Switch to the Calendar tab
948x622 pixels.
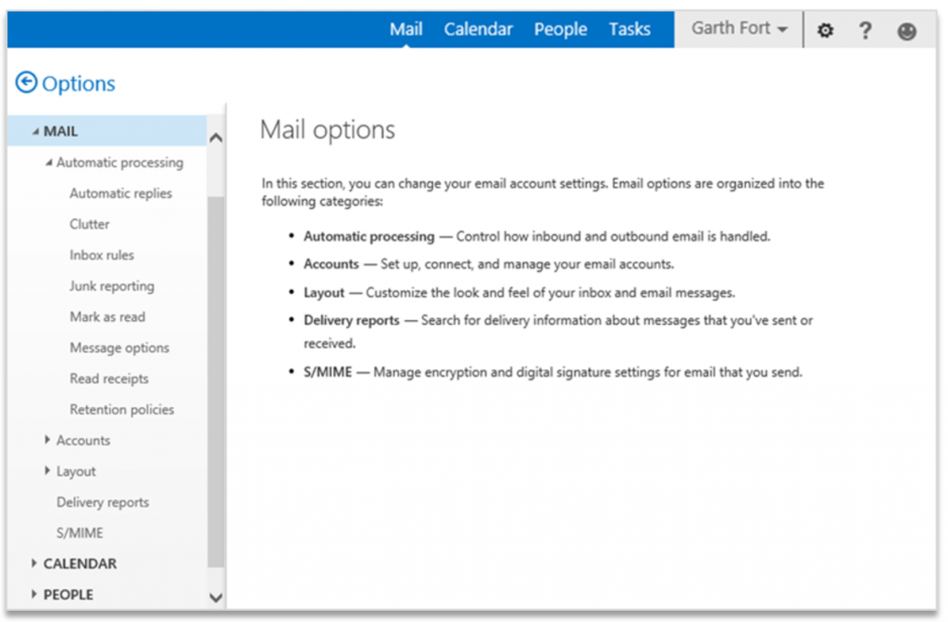[478, 29]
